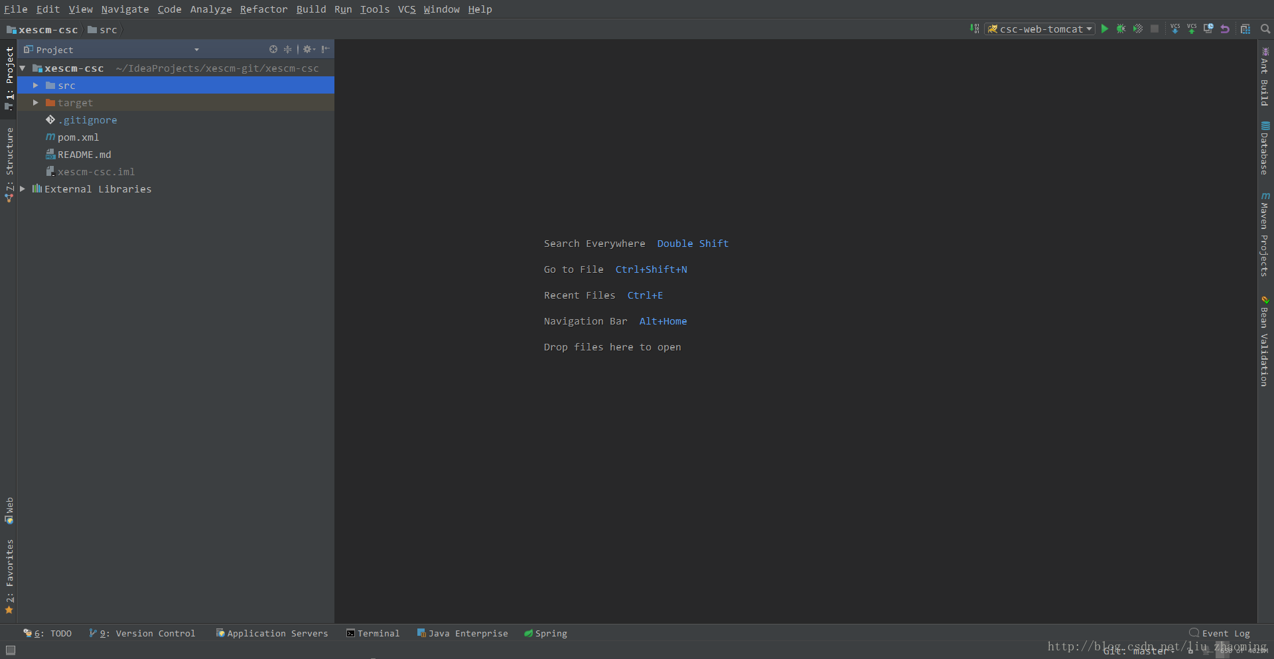Screen dimensions: 1274x659
Task: Open the Refactor menu
Action: coord(263,9)
